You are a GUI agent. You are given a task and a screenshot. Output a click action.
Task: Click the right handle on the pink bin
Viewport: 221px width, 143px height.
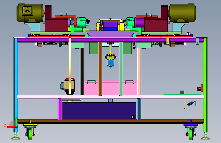click(129, 81)
